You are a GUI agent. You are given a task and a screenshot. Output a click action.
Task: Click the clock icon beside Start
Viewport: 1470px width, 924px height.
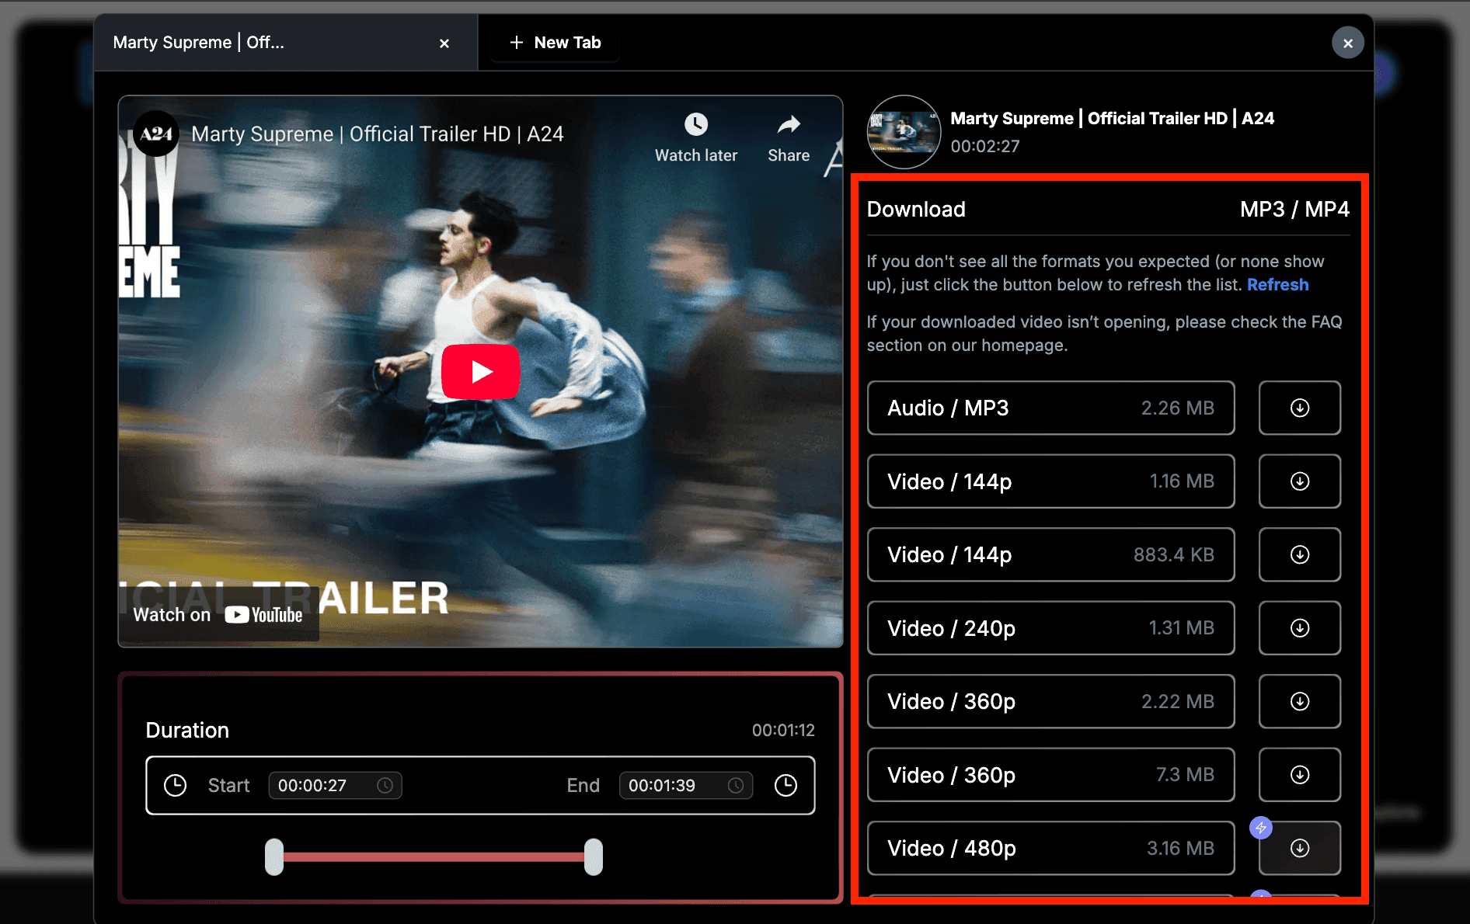tap(176, 785)
